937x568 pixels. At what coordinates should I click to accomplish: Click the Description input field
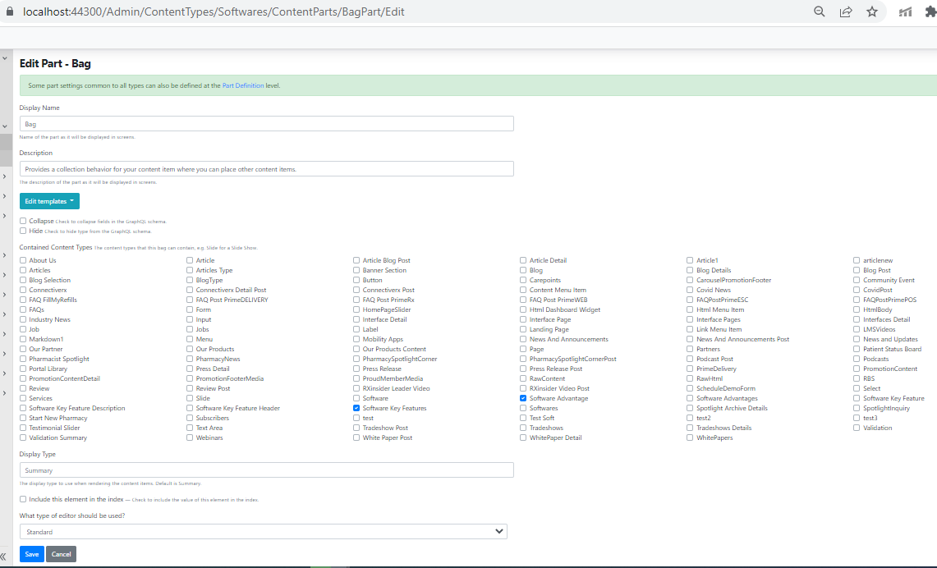point(267,169)
